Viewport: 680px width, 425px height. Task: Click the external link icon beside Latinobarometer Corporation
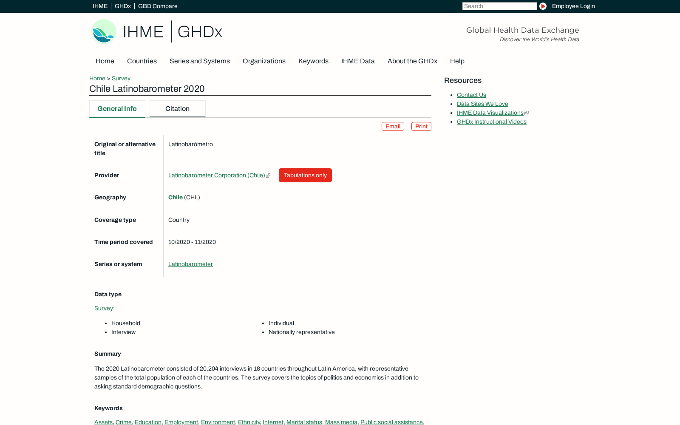coord(268,176)
